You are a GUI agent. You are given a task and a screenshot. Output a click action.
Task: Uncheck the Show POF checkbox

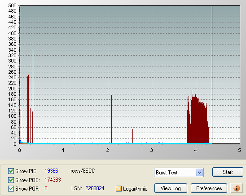(11, 188)
